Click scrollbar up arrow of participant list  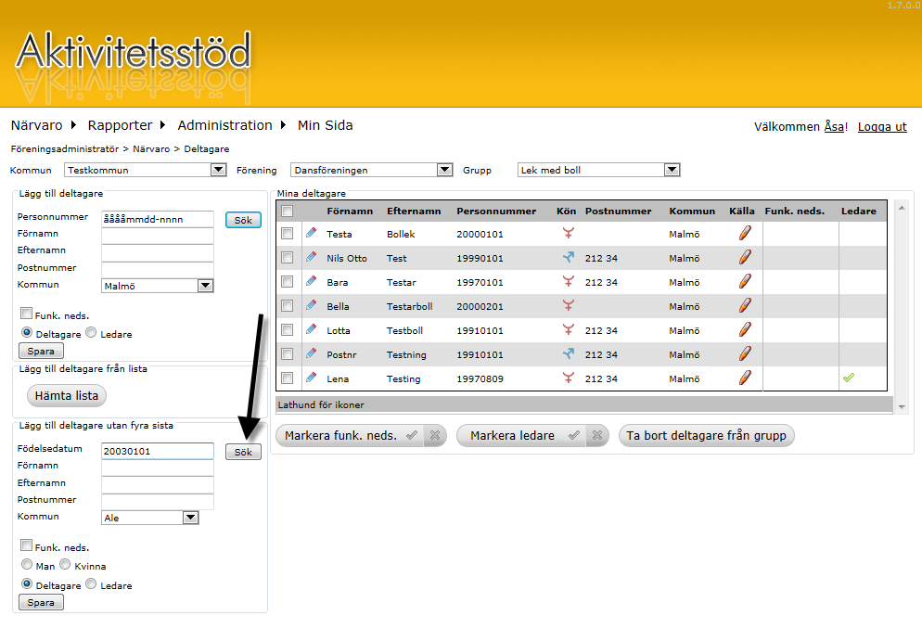click(902, 208)
